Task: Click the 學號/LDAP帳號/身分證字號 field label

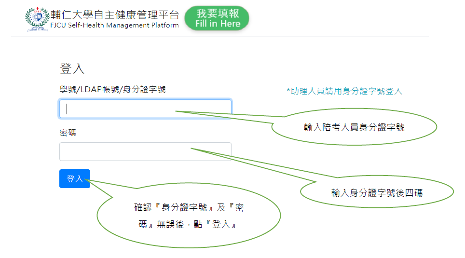Action: coord(112,89)
